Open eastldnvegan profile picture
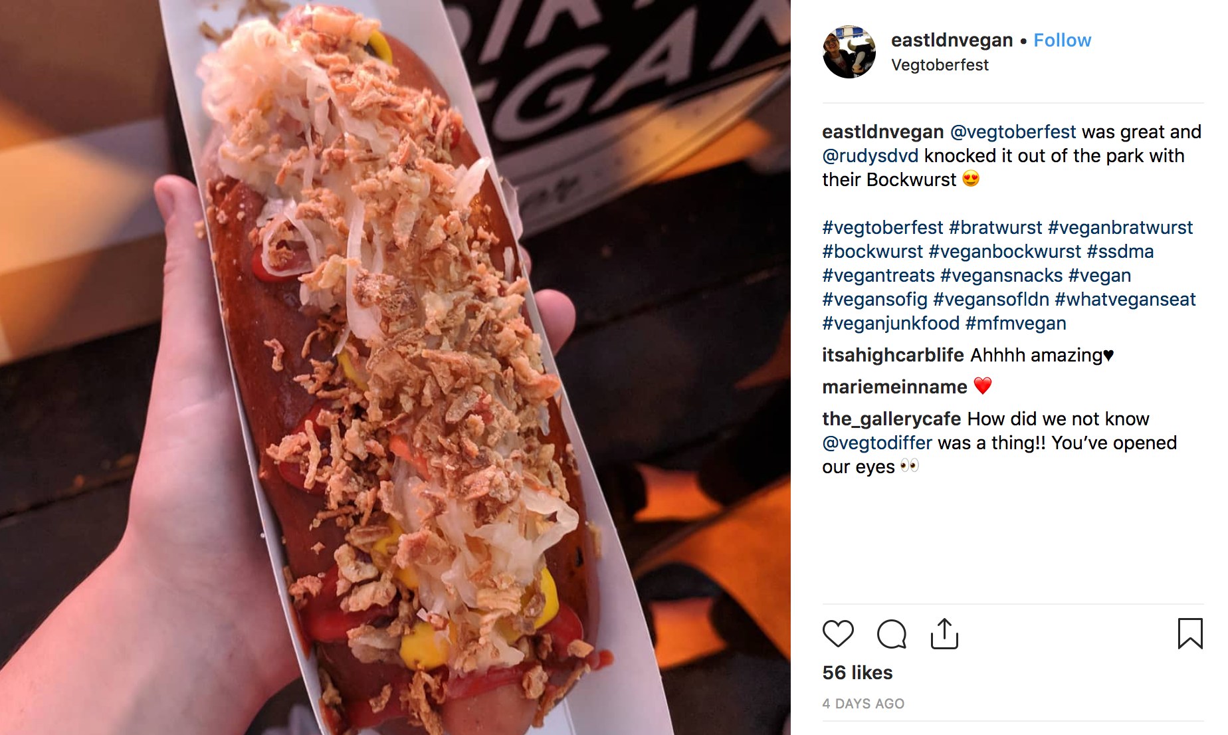1228x735 pixels. tap(849, 52)
